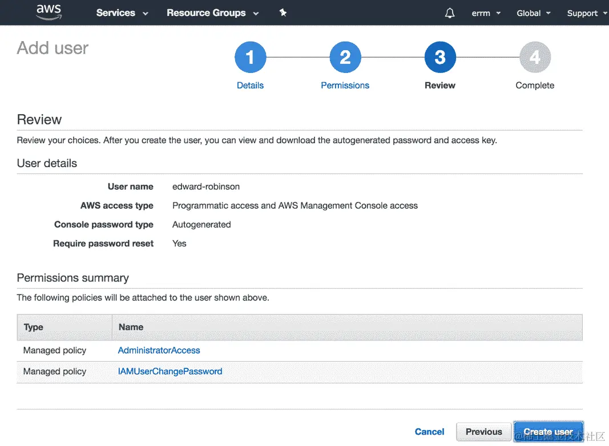Click the pin shortcut icon

pyautogui.click(x=283, y=13)
